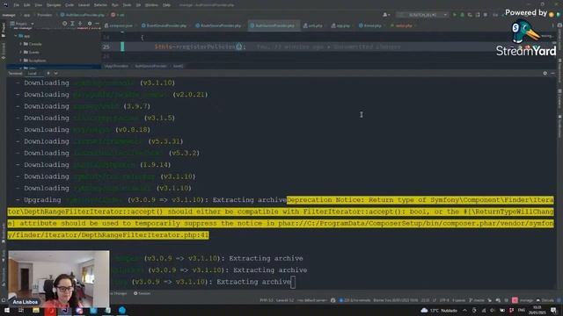The height and width of the screenshot is (316, 563).
Task: Open the user account dropdown in toolbar
Action: tap(386, 15)
